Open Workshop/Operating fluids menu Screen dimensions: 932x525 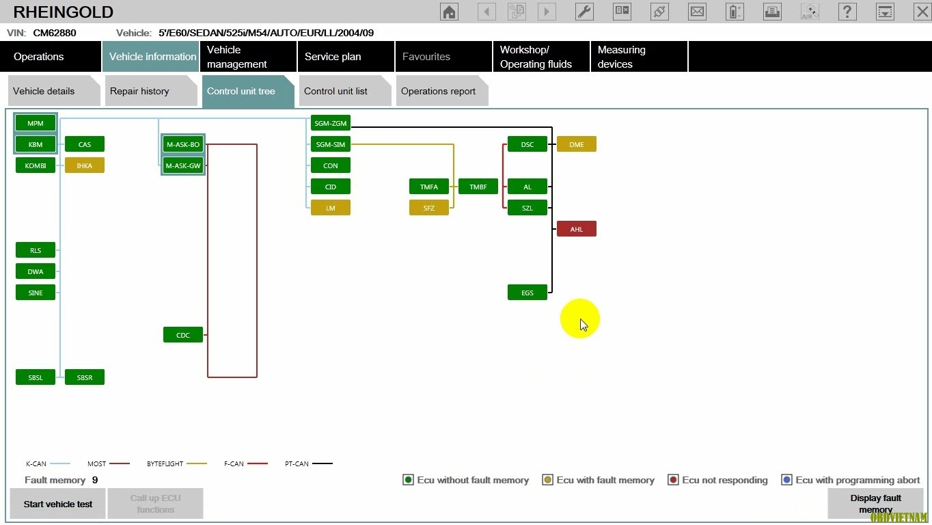pyautogui.click(x=541, y=57)
